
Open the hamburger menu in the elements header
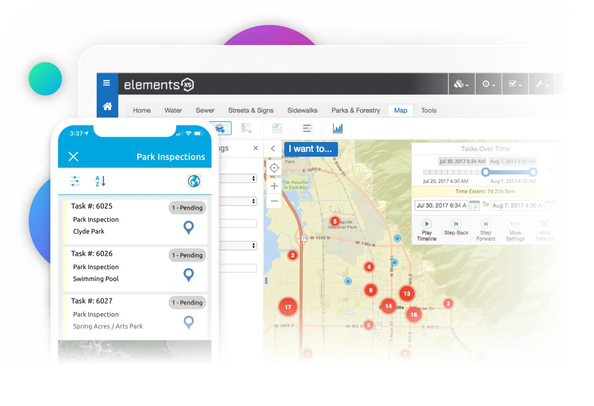(107, 83)
